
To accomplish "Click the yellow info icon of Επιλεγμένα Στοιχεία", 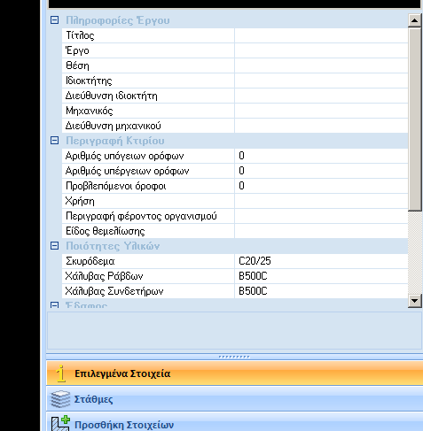I will click(61, 373).
